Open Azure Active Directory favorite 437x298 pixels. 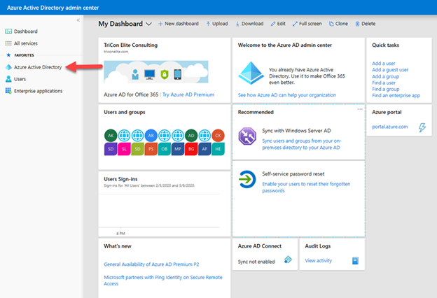click(x=38, y=67)
